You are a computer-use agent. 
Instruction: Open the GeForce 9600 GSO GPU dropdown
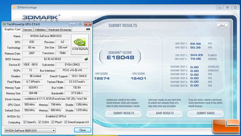point(30,130)
